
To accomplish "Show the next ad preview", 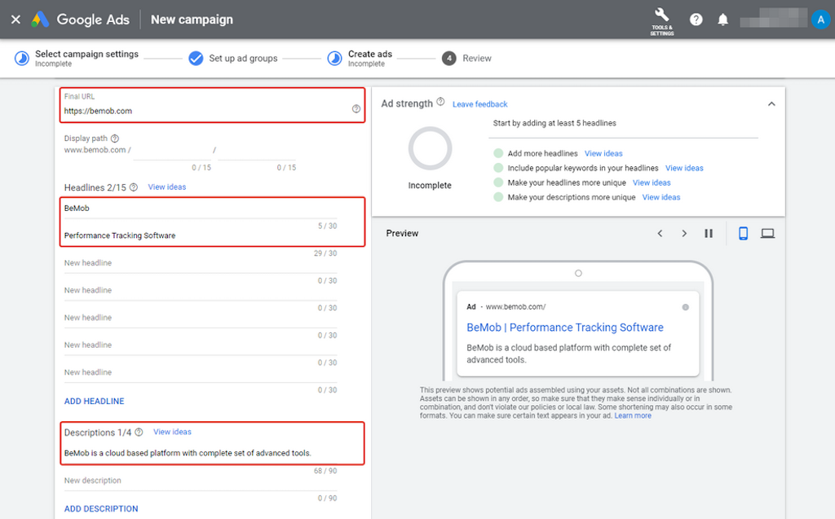I will pos(684,234).
